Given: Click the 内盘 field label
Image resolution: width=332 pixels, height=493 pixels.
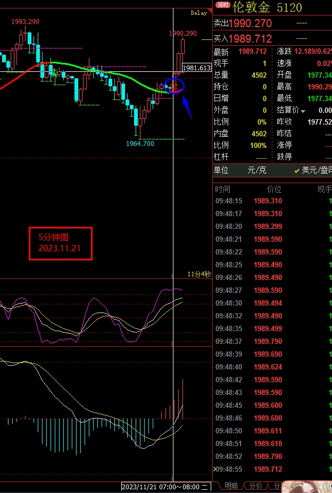Looking at the screenshot, I should click(x=221, y=134).
